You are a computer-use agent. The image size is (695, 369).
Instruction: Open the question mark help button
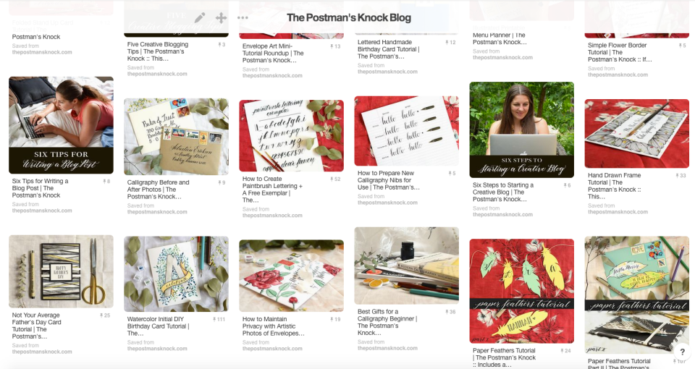(x=682, y=352)
